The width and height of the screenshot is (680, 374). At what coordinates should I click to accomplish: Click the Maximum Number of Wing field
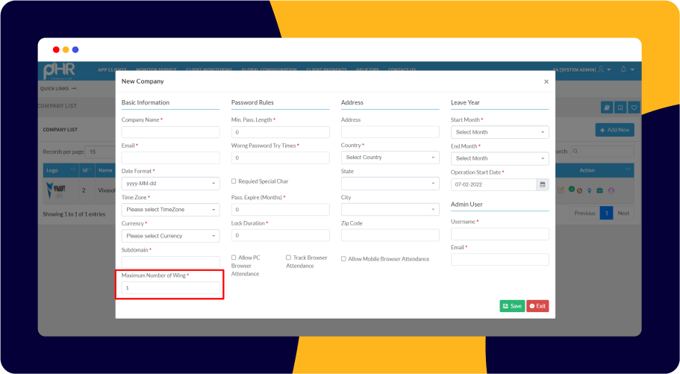pyautogui.click(x=170, y=287)
